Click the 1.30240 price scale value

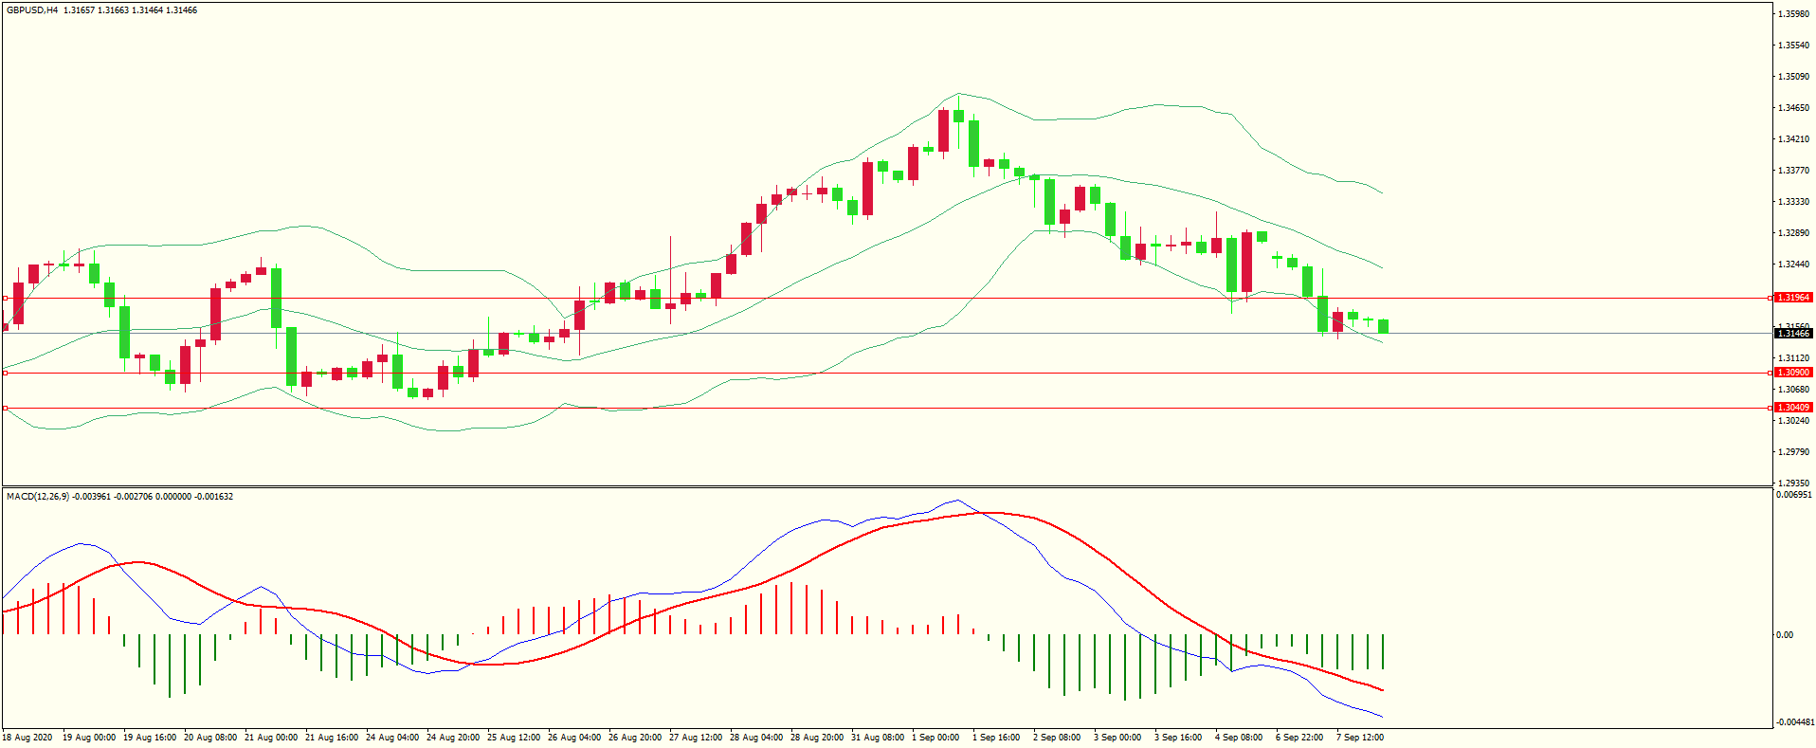click(x=1793, y=421)
